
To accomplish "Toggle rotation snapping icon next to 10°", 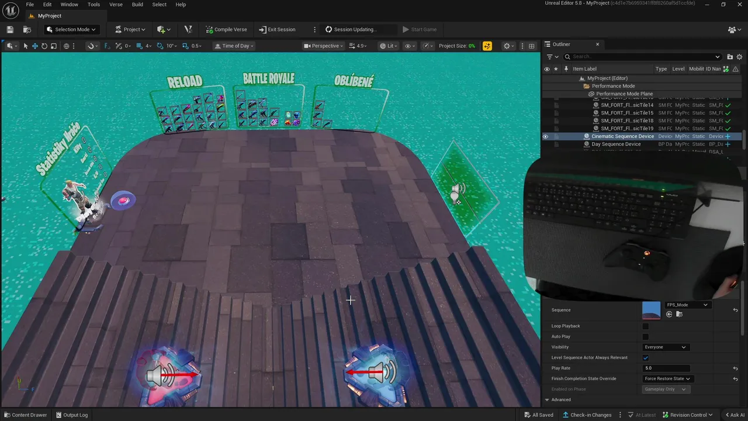I will pyautogui.click(x=160, y=46).
